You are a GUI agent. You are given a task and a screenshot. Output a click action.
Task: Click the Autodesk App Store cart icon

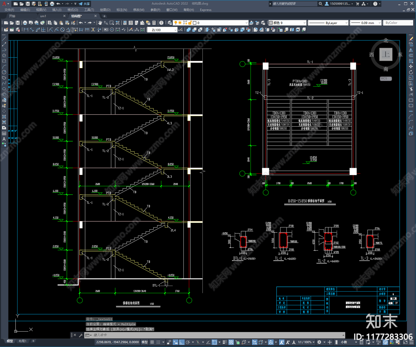[357, 4]
